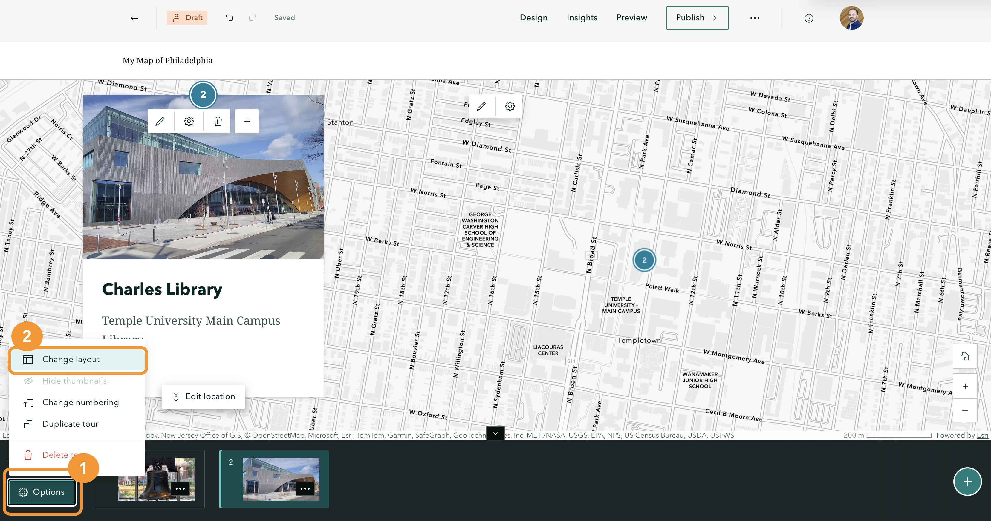Choose the red Delete tour option
The height and width of the screenshot is (521, 991).
coord(77,455)
